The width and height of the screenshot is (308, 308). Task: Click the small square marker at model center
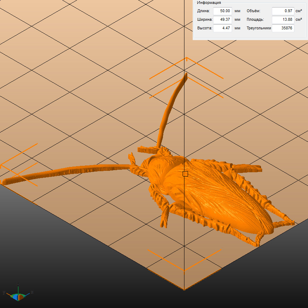tap(185, 174)
